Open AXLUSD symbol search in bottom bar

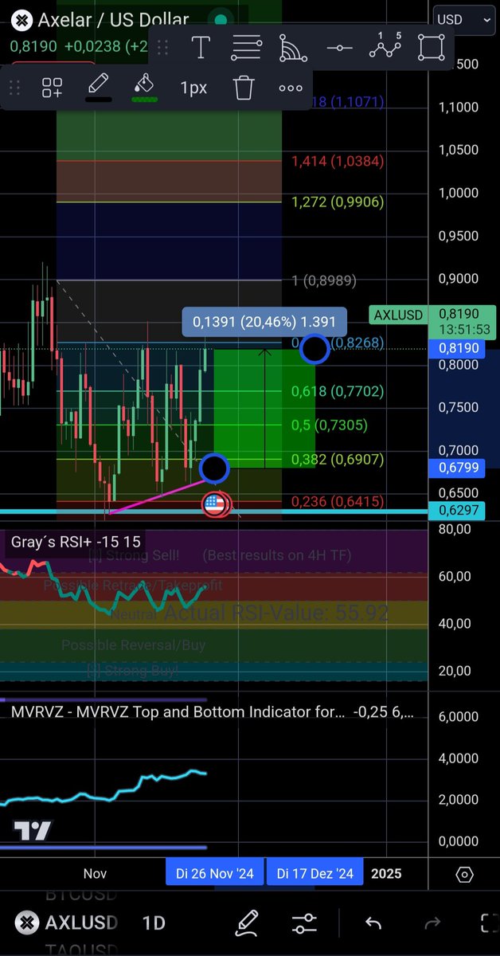pyautogui.click(x=66, y=923)
